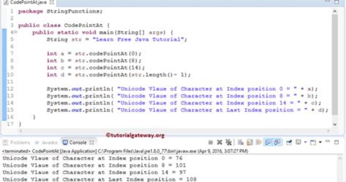This screenshot has width=346, height=182.
Task: Click 'str.codePointAt(14)' on line 9
Action: (108, 68)
